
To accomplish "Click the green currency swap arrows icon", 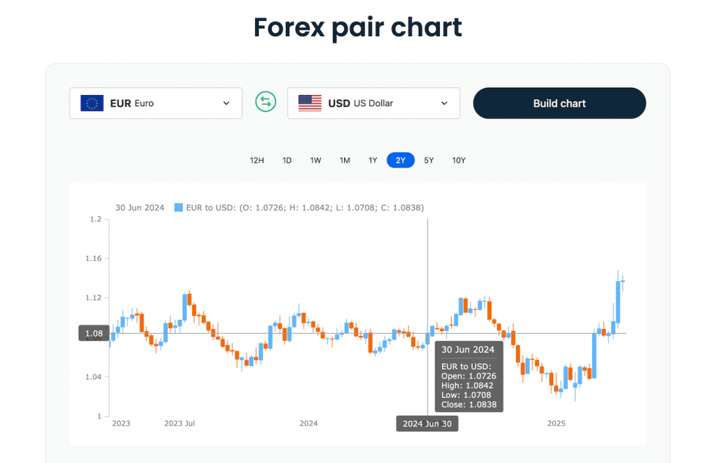I will 265,102.
